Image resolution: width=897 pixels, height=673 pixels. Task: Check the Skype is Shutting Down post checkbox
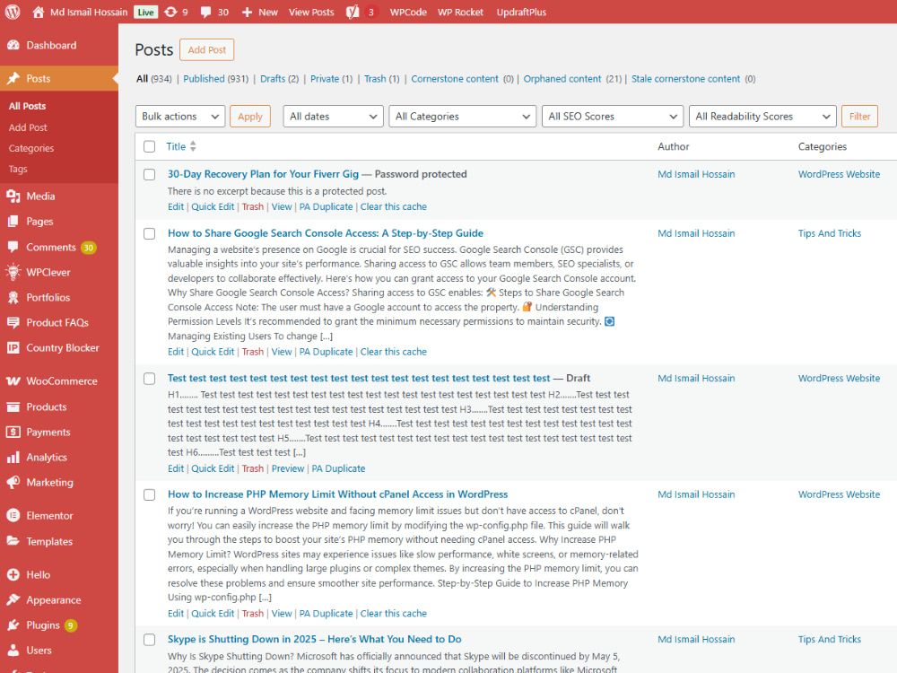click(x=149, y=639)
